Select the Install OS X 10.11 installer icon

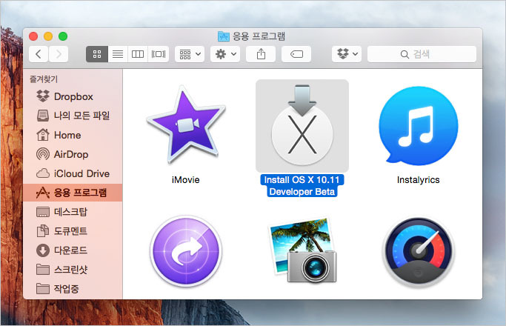click(x=302, y=125)
